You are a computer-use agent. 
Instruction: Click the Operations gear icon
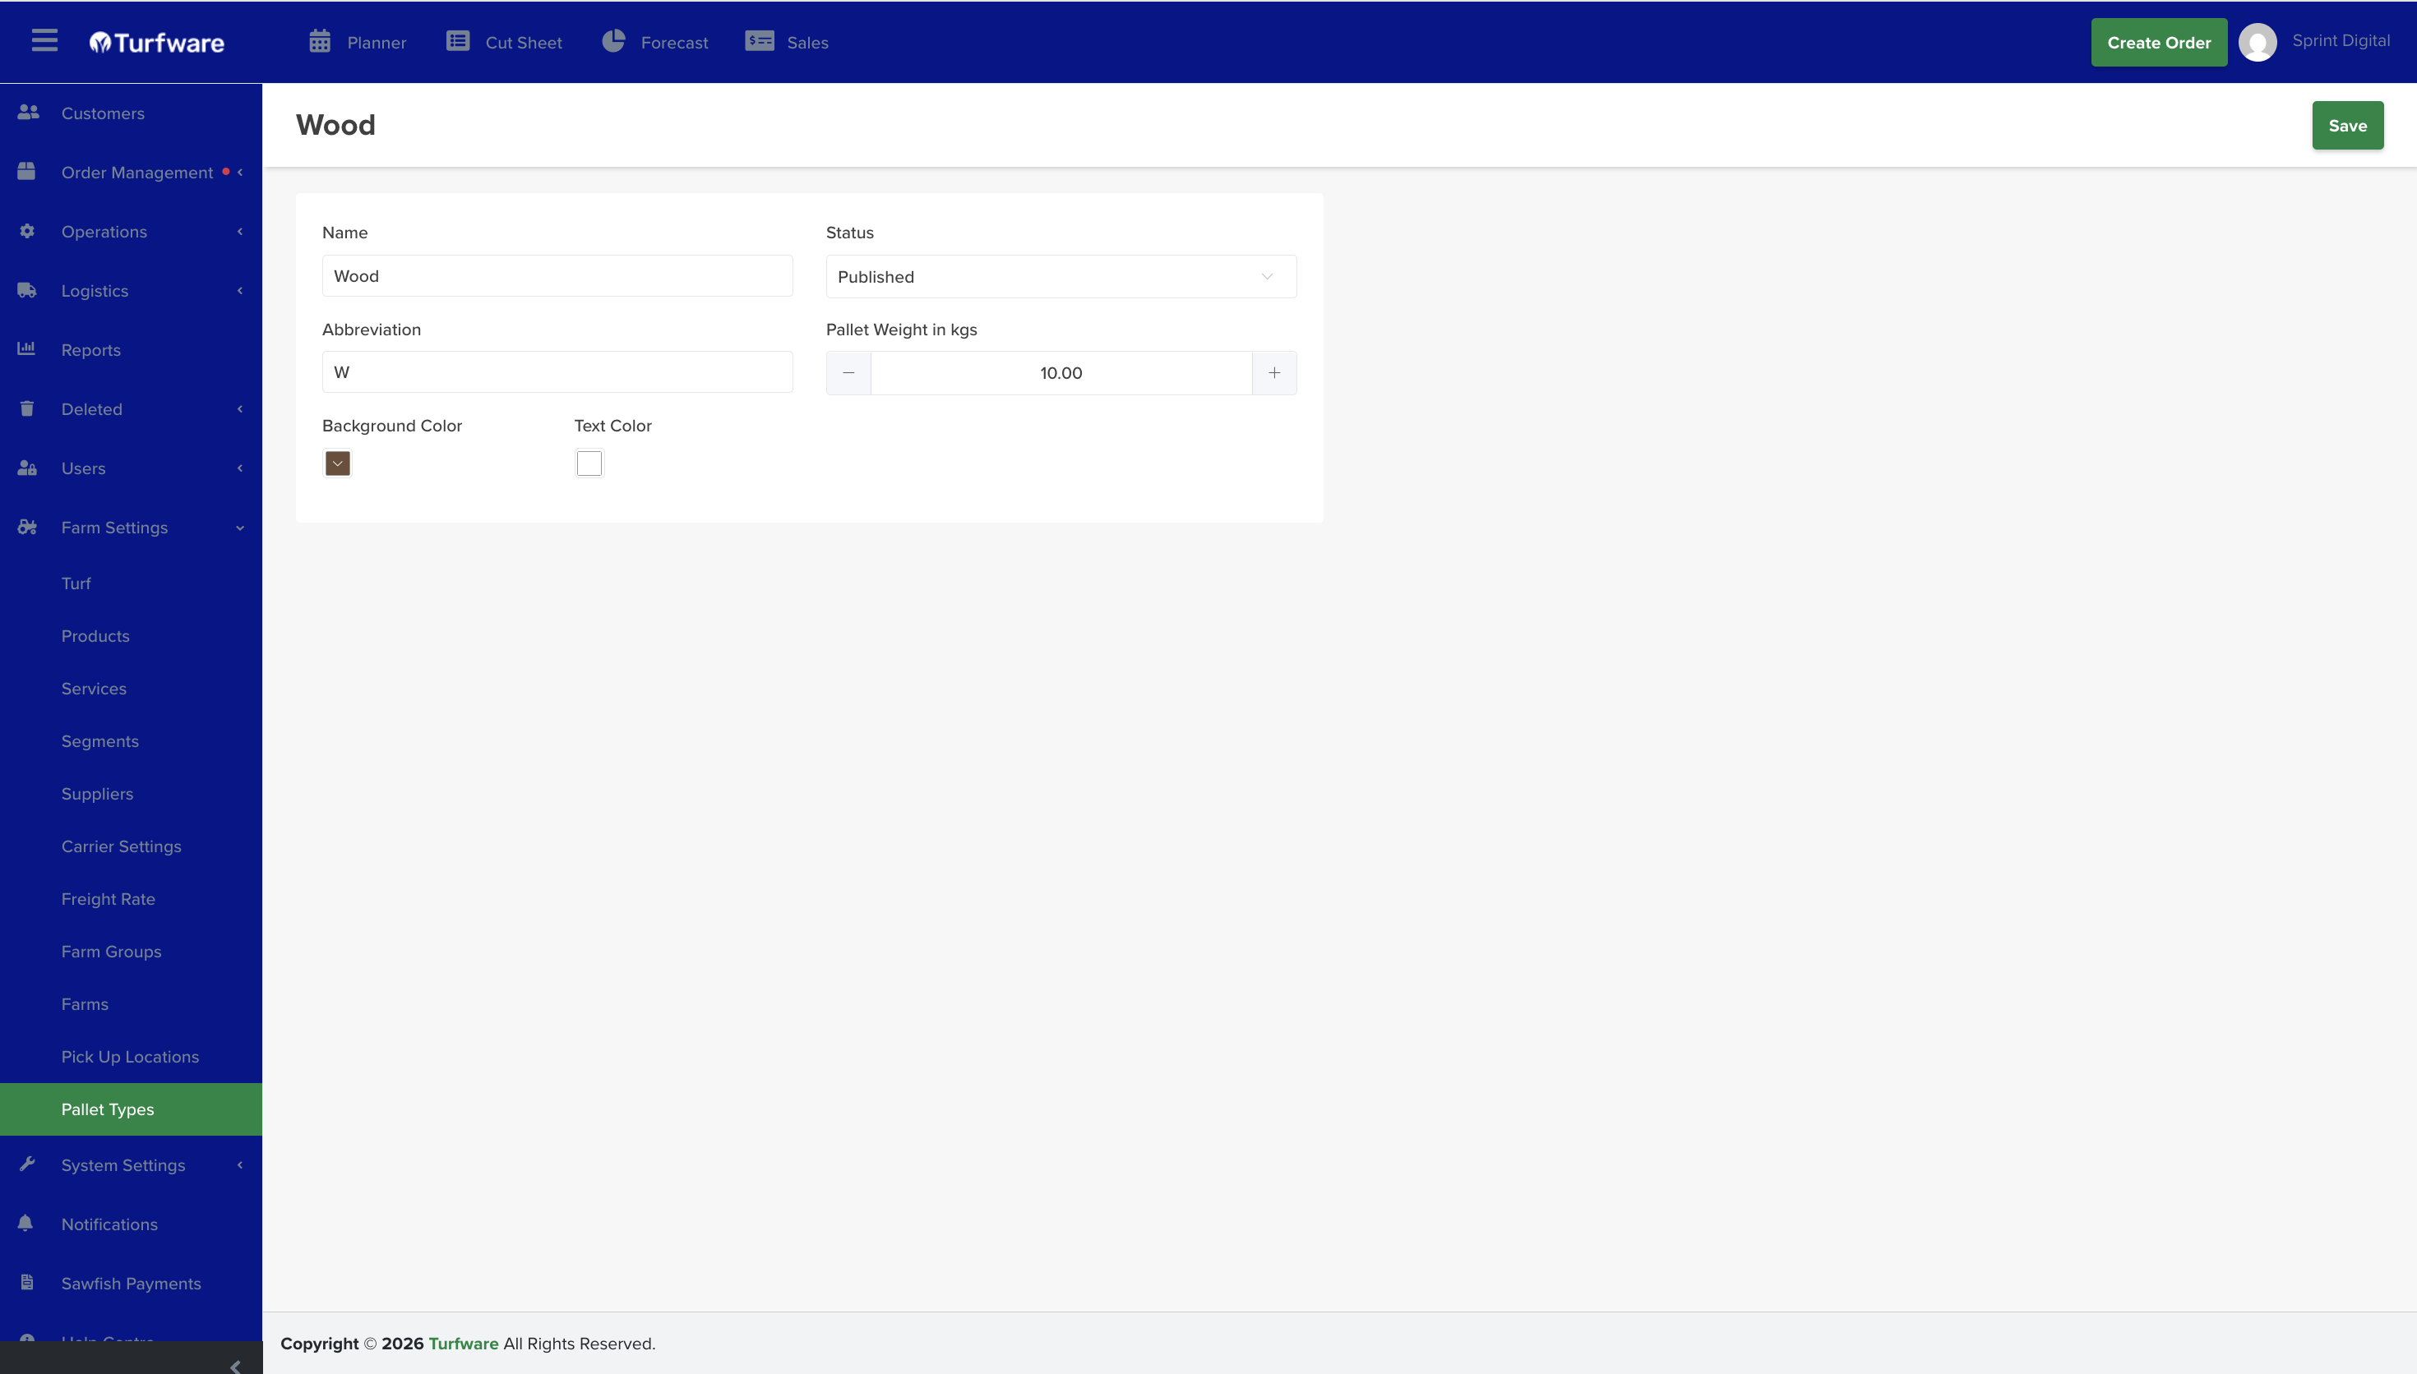pyautogui.click(x=26, y=231)
